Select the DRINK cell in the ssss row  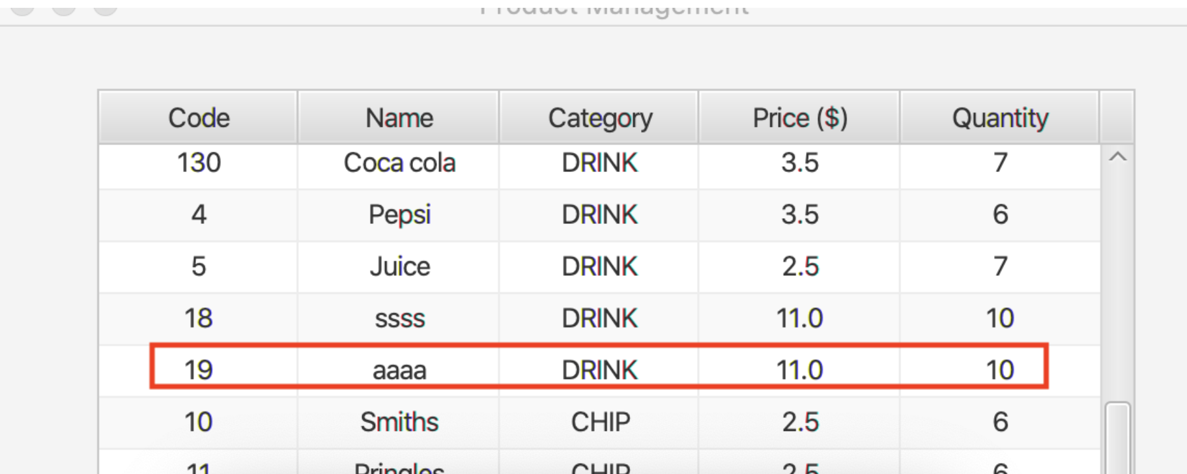coord(599,318)
